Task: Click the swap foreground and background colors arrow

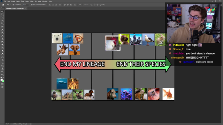Action: click(3, 77)
